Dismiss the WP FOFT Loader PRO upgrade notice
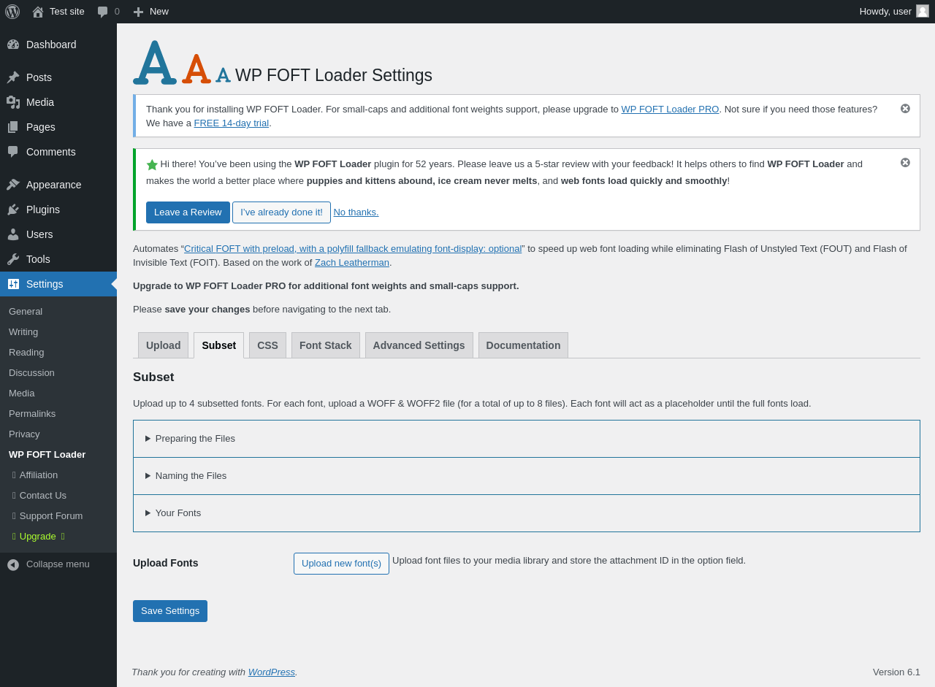935x687 pixels. [905, 109]
